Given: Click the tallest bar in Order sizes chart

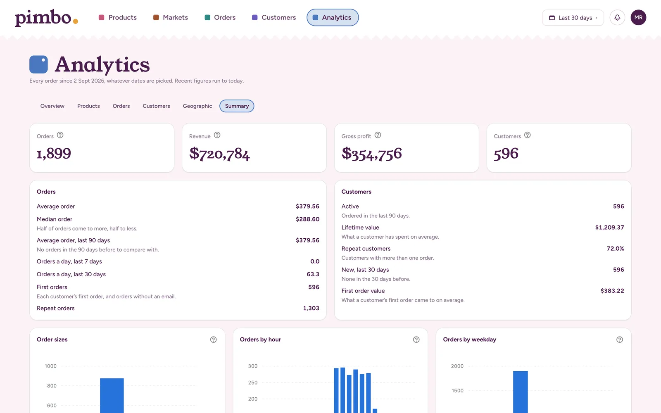Looking at the screenshot, I should (112, 396).
